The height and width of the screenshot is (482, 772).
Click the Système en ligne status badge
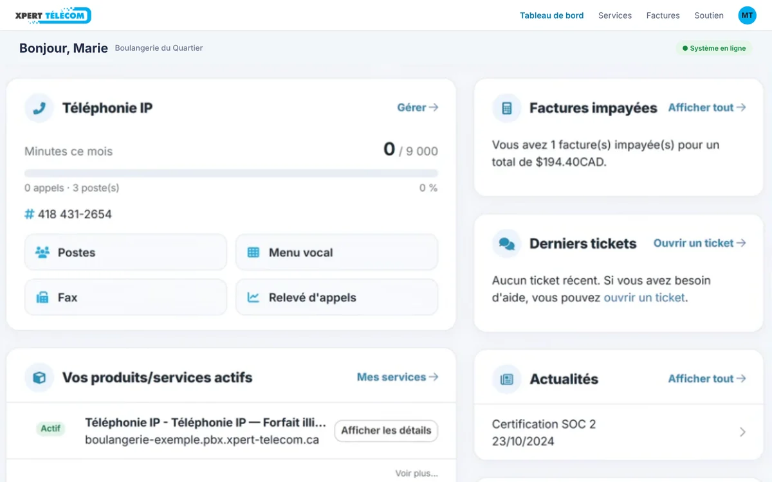click(x=714, y=48)
